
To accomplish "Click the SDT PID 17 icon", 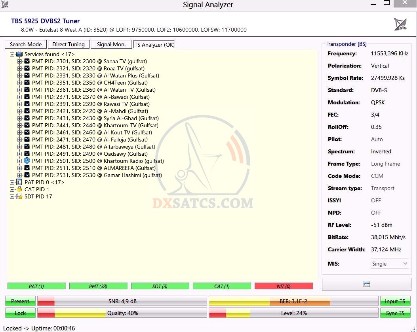I will click(x=19, y=196).
